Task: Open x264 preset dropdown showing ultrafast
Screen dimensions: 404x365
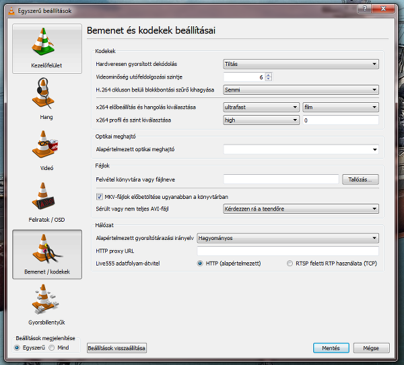Action: 261,107
